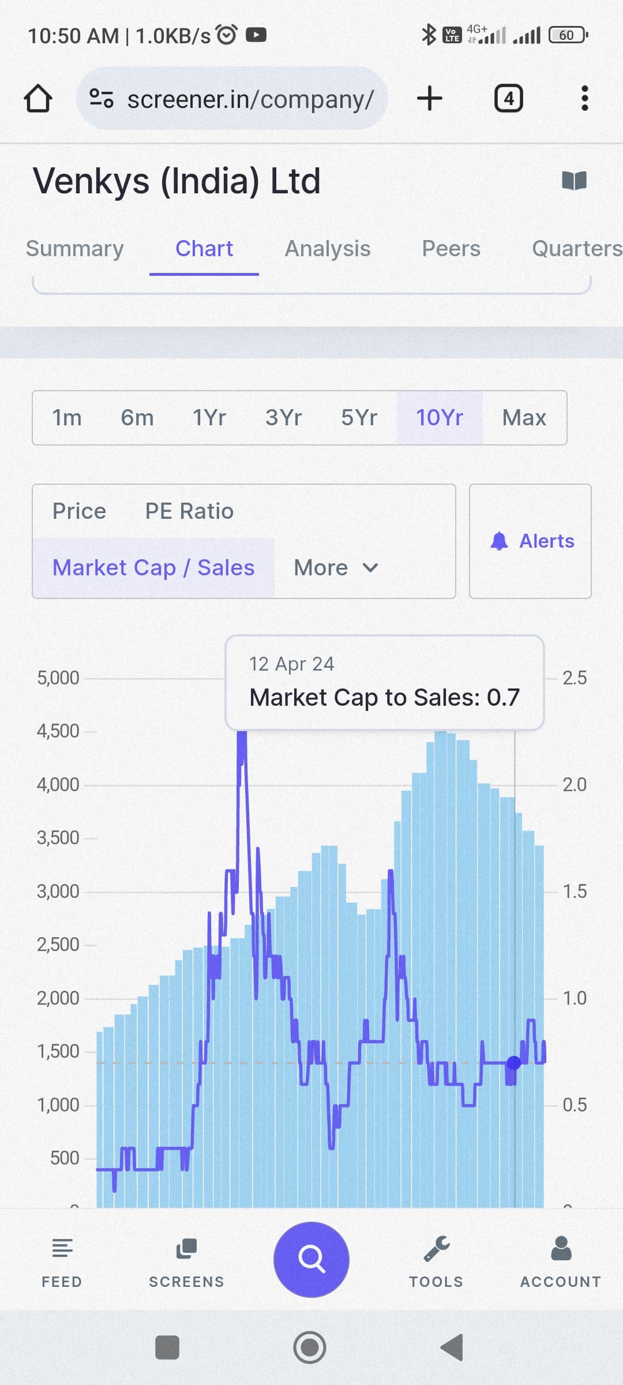Click the 1.5 right axis label
Screen dimensions: 623x1385
[x=575, y=892]
